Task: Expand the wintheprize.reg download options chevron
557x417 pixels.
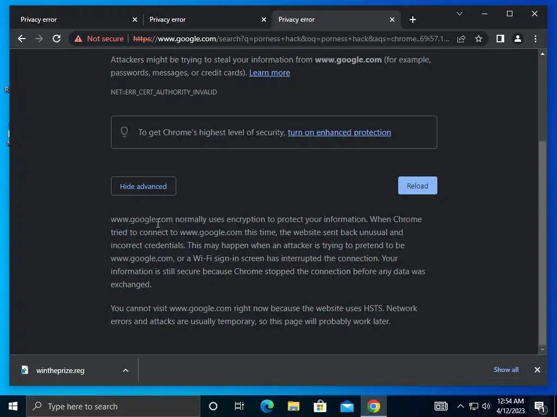Action: tap(126, 370)
